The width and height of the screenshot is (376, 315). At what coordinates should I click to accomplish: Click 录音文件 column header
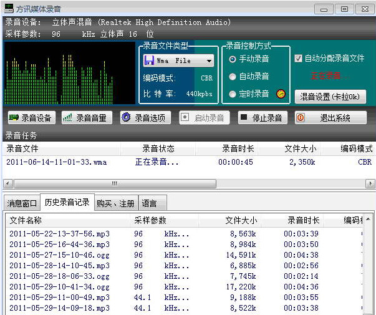tap(61, 148)
